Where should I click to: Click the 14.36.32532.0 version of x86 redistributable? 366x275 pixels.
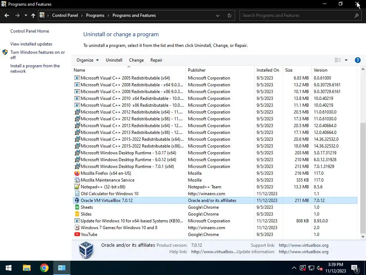[326, 146]
